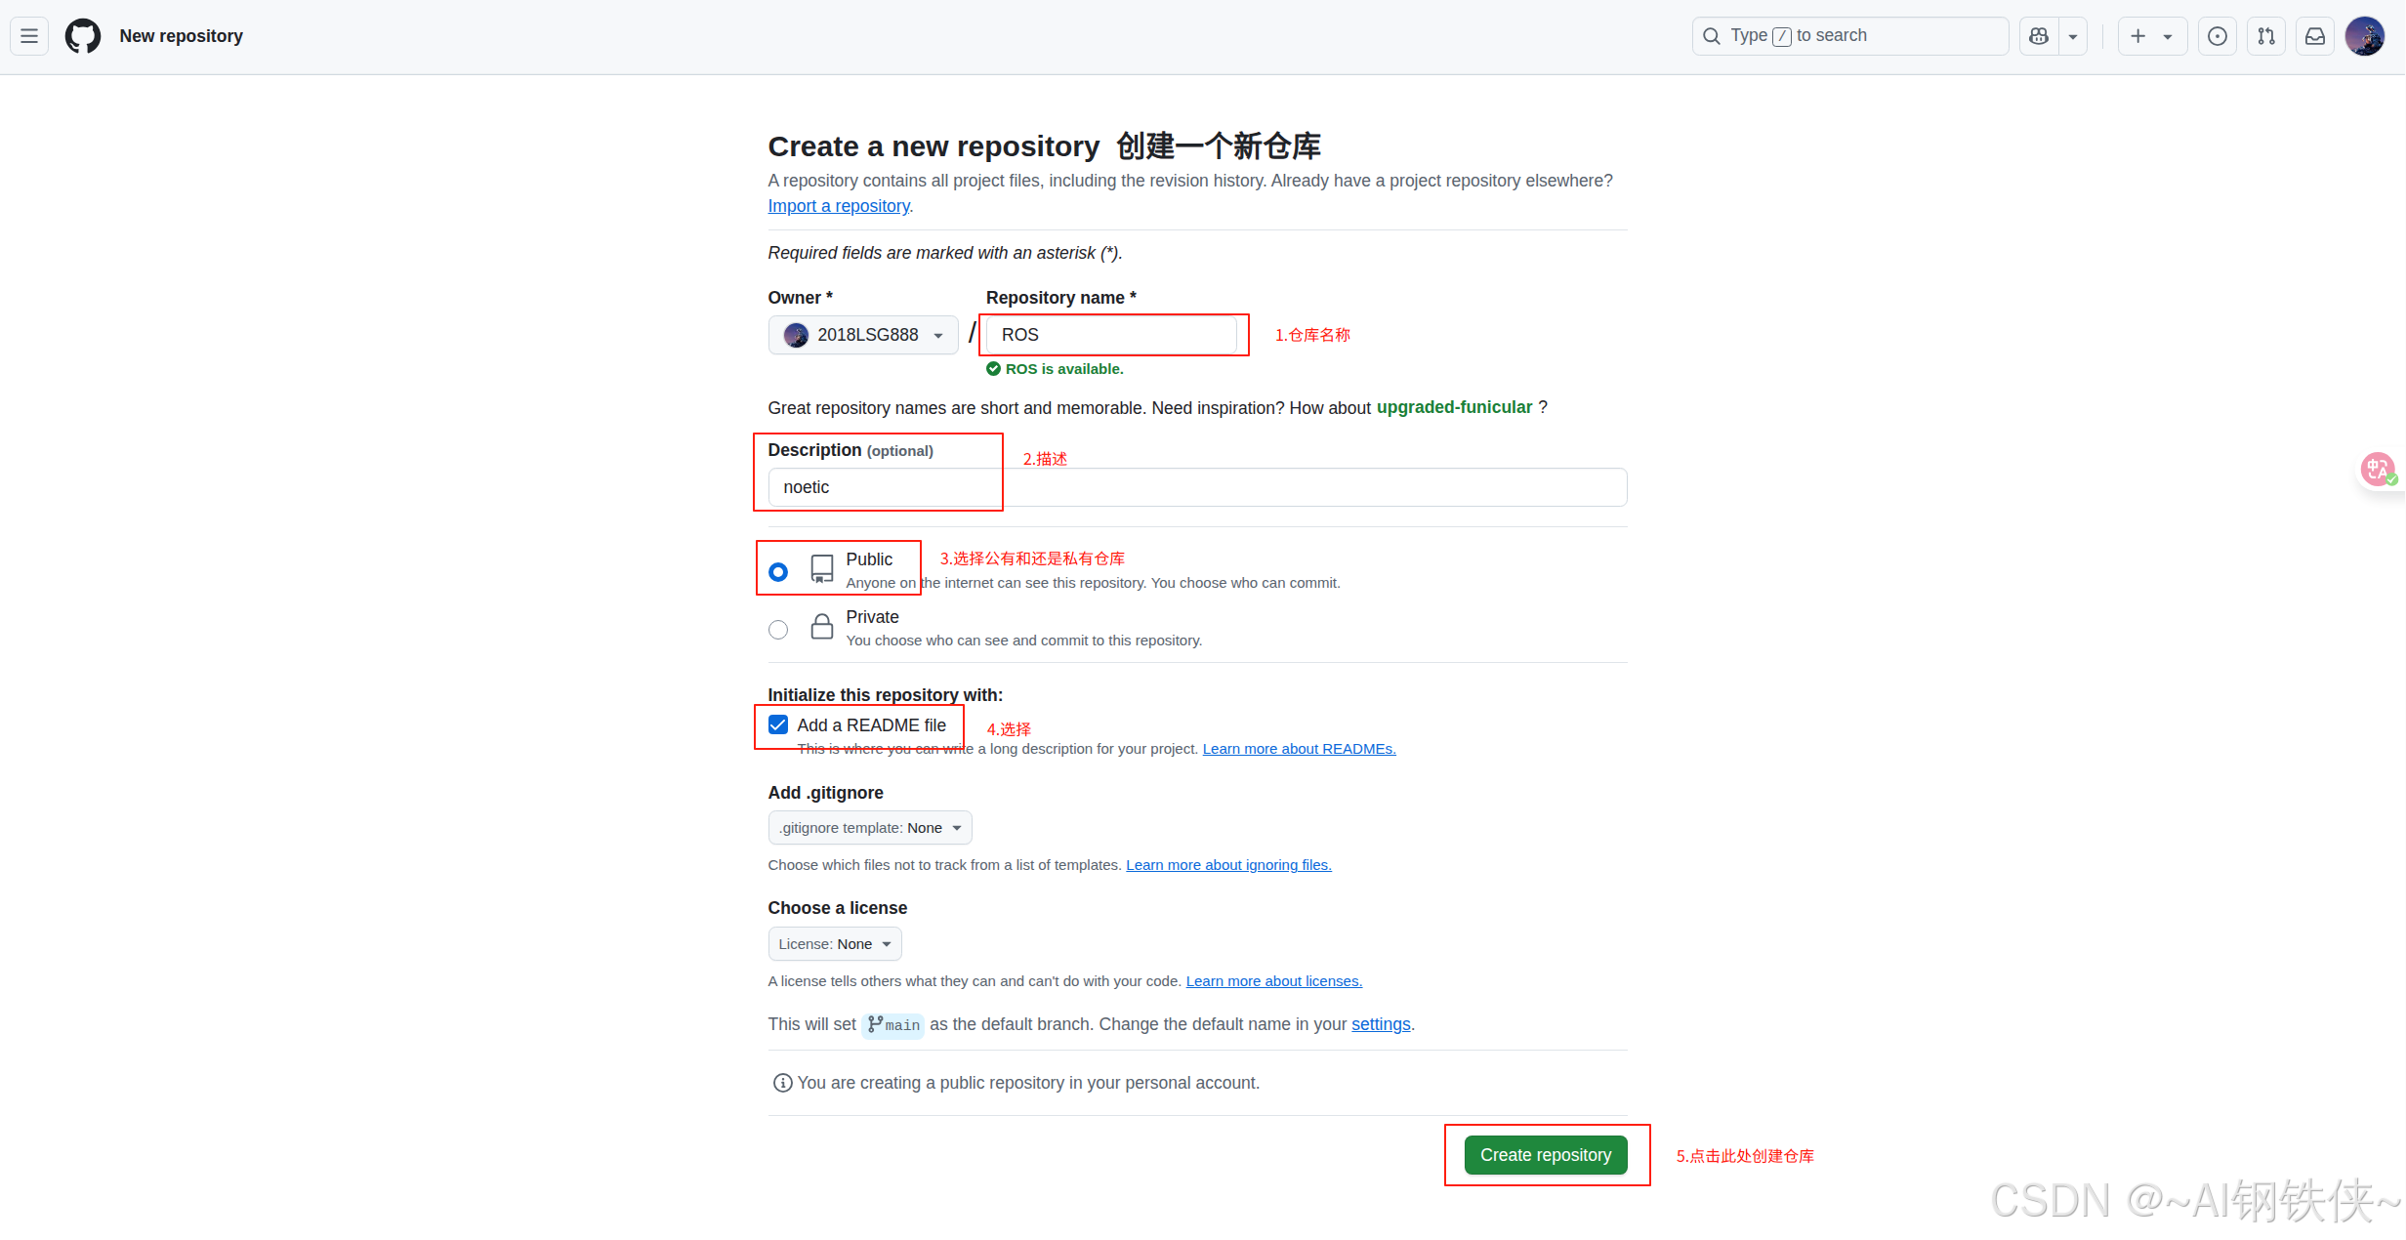Expand the Owner 2018LSG888 dropdown

point(863,335)
